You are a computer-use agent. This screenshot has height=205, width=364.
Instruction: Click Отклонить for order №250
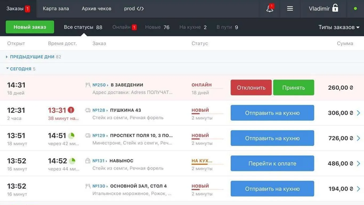click(251, 88)
